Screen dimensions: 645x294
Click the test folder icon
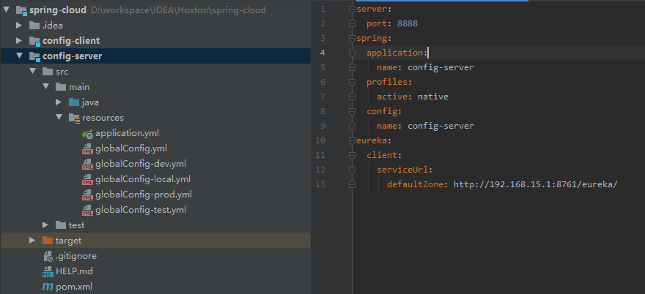(61, 225)
